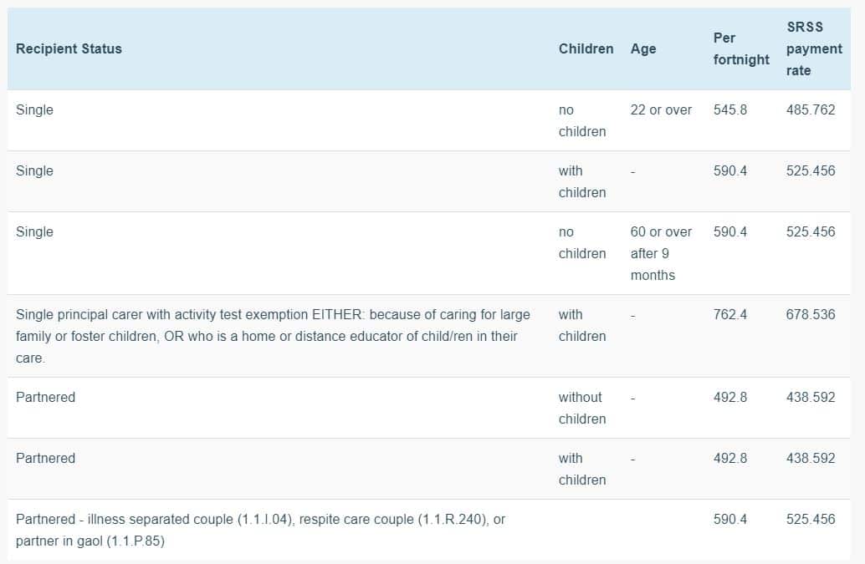Screen dimensions: 865x564
Task: Click 438.592 in Partnered with children row
Action: (810, 458)
